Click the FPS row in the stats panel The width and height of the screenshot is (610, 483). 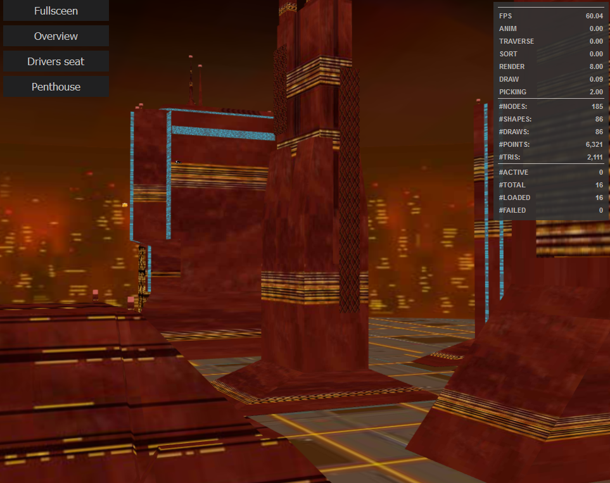(551, 16)
